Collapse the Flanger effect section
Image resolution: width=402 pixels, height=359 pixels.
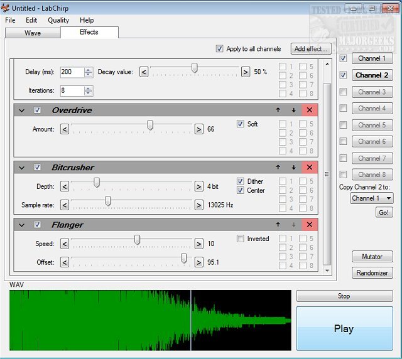click(x=22, y=225)
